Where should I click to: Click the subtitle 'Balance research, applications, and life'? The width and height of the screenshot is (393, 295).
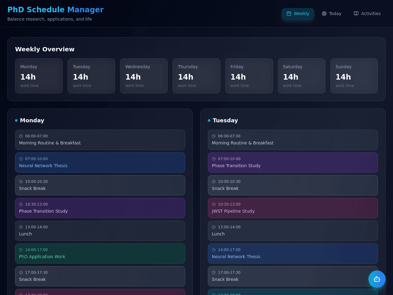49,19
